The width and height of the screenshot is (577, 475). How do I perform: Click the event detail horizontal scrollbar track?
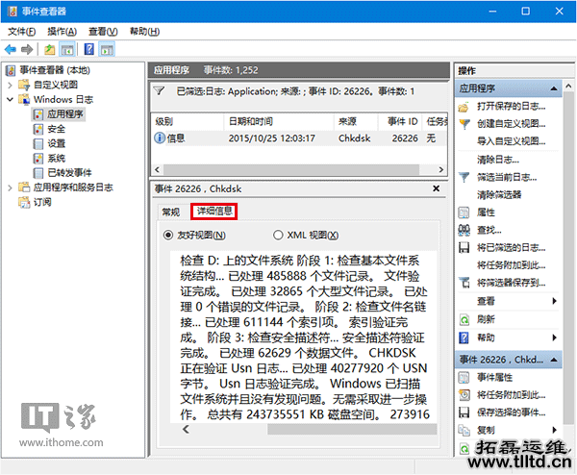(x=352, y=429)
